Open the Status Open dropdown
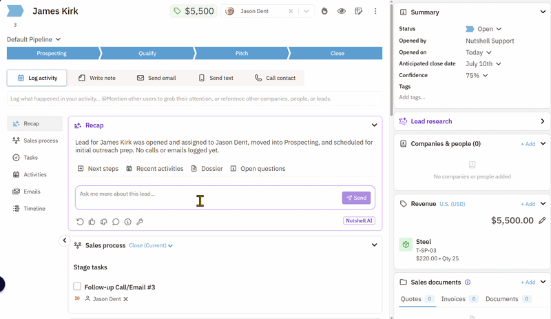The image size is (551, 319). tap(484, 29)
